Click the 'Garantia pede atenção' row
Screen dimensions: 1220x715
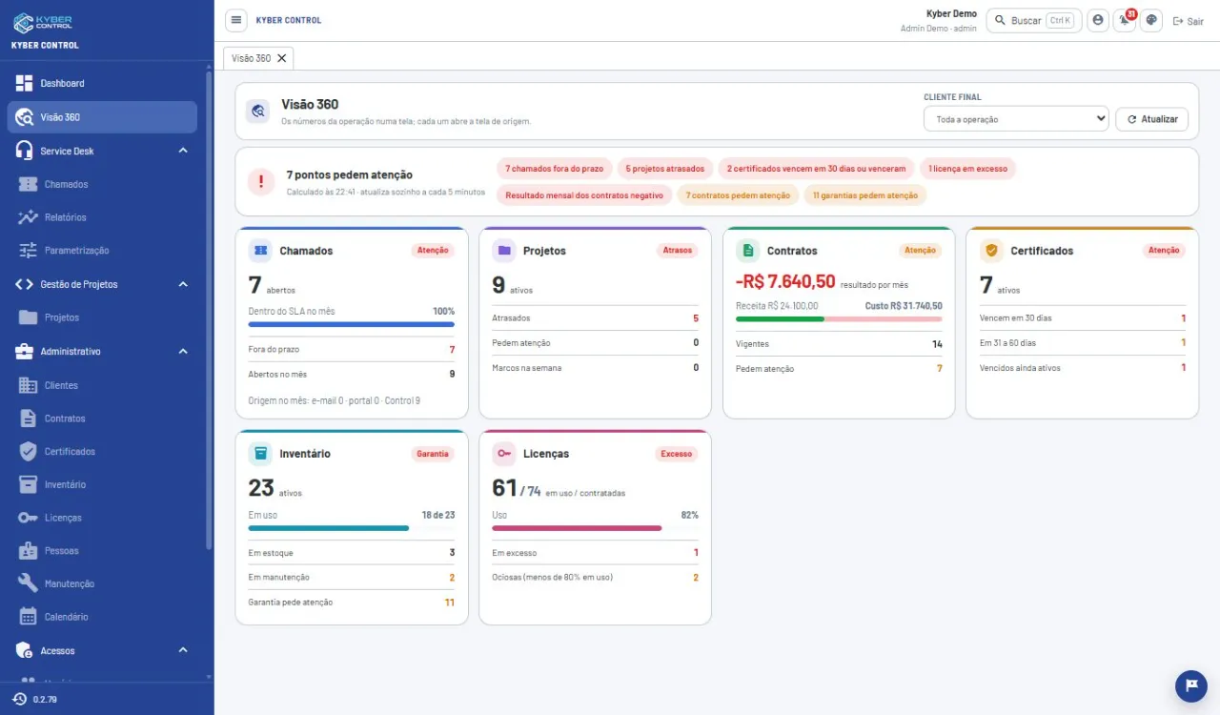pos(352,603)
